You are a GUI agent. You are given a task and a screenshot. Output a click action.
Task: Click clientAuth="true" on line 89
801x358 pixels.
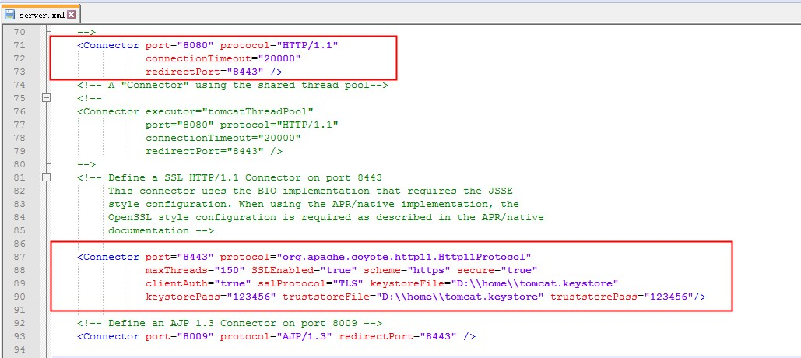point(198,283)
